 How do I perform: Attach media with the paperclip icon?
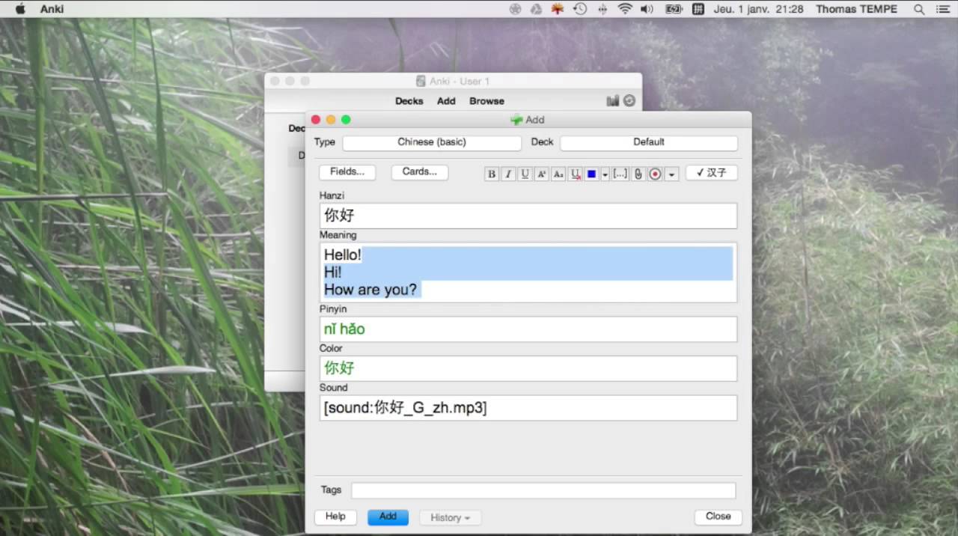(638, 174)
